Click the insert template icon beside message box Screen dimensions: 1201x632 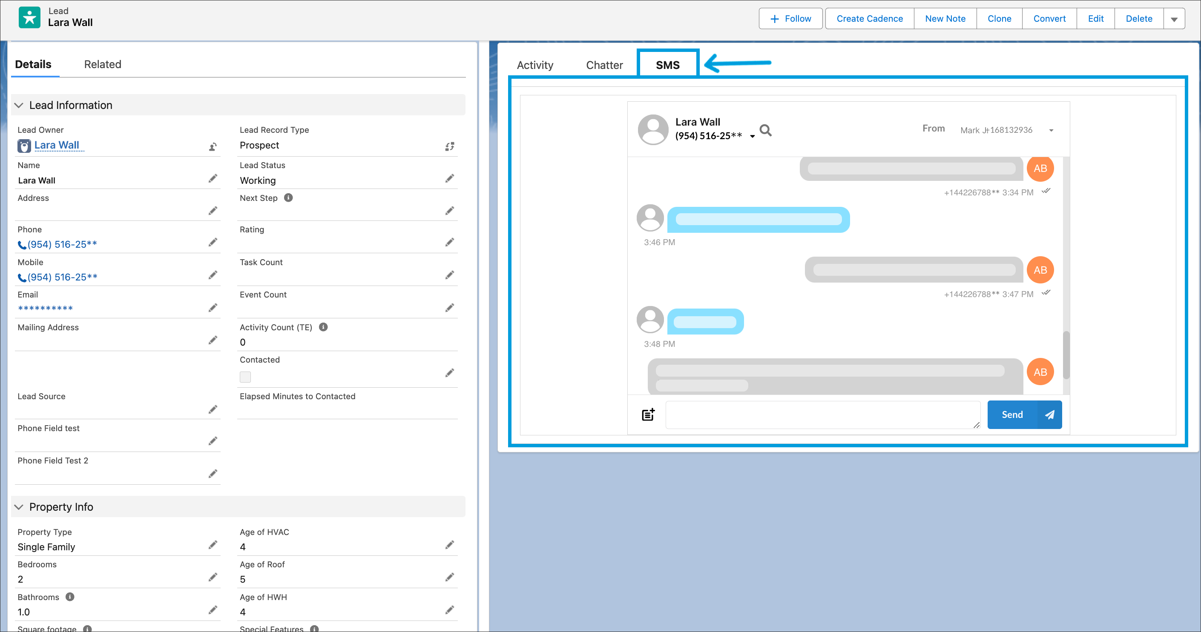pos(648,415)
